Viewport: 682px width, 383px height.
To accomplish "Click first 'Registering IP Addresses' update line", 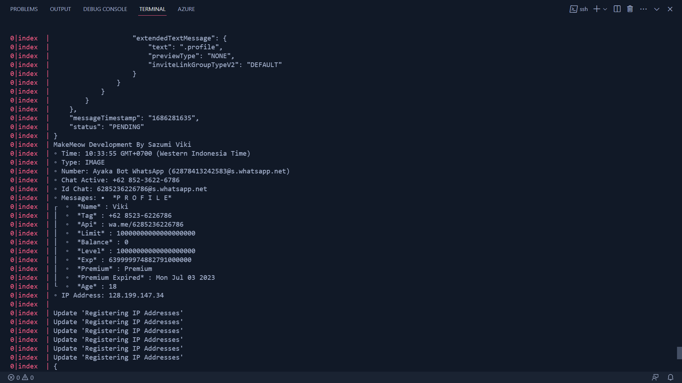I will (118, 313).
